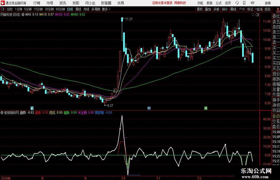280x180 pixels.
Task: Open the 资讯 menu
Action: tap(63, 3)
